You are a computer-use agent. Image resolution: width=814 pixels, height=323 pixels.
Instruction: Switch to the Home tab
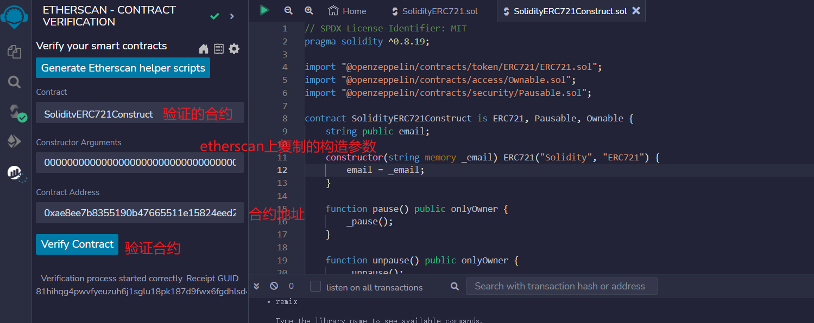click(x=348, y=11)
